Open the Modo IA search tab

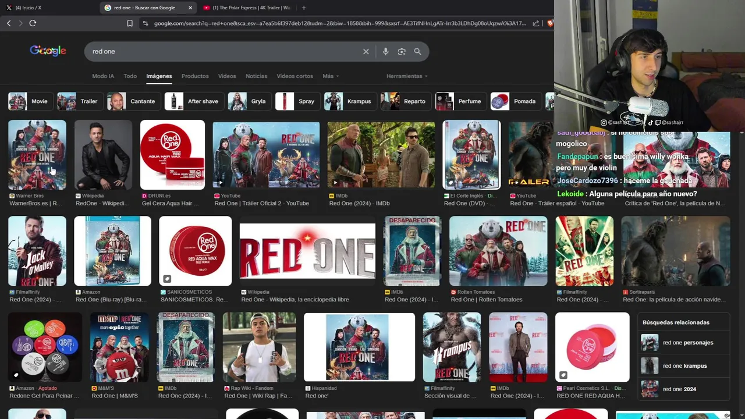(x=103, y=76)
